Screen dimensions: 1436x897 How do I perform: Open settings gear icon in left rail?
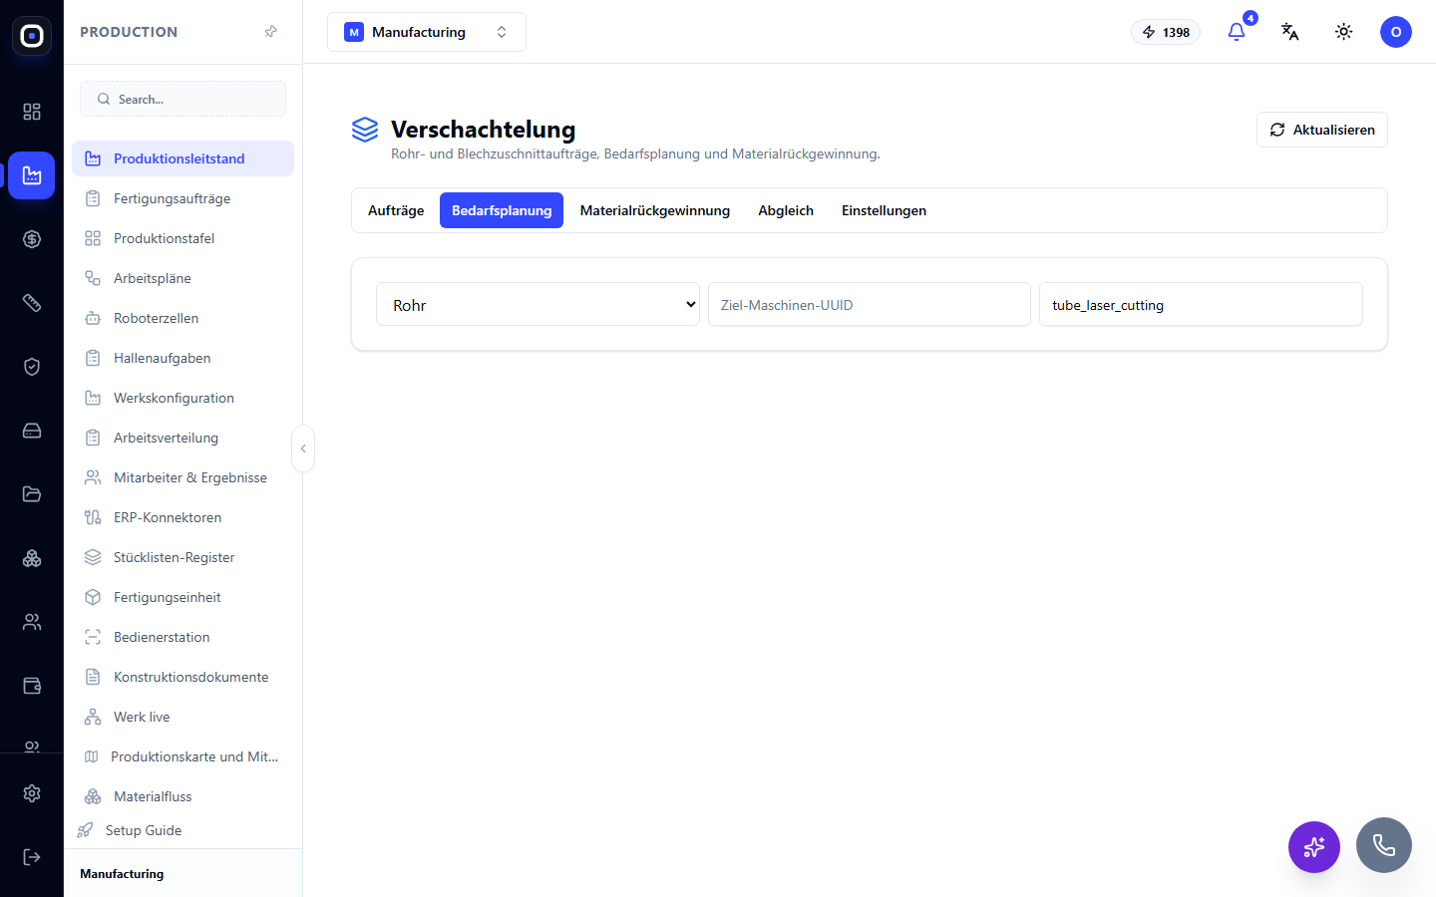32,793
